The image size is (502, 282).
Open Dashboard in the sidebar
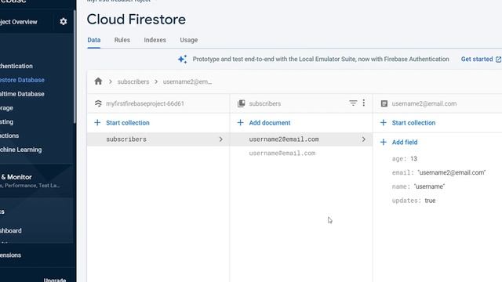[11, 230]
